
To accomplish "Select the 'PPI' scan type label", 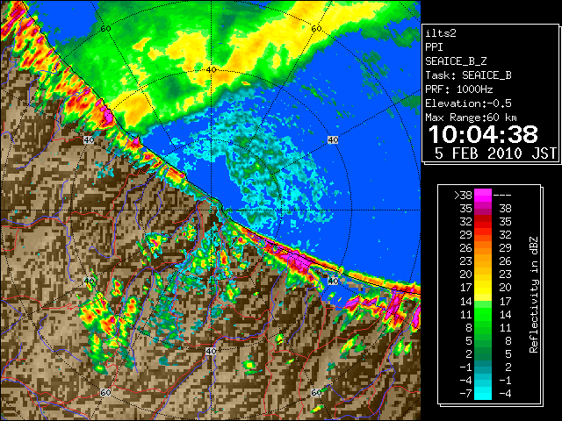I will [434, 47].
